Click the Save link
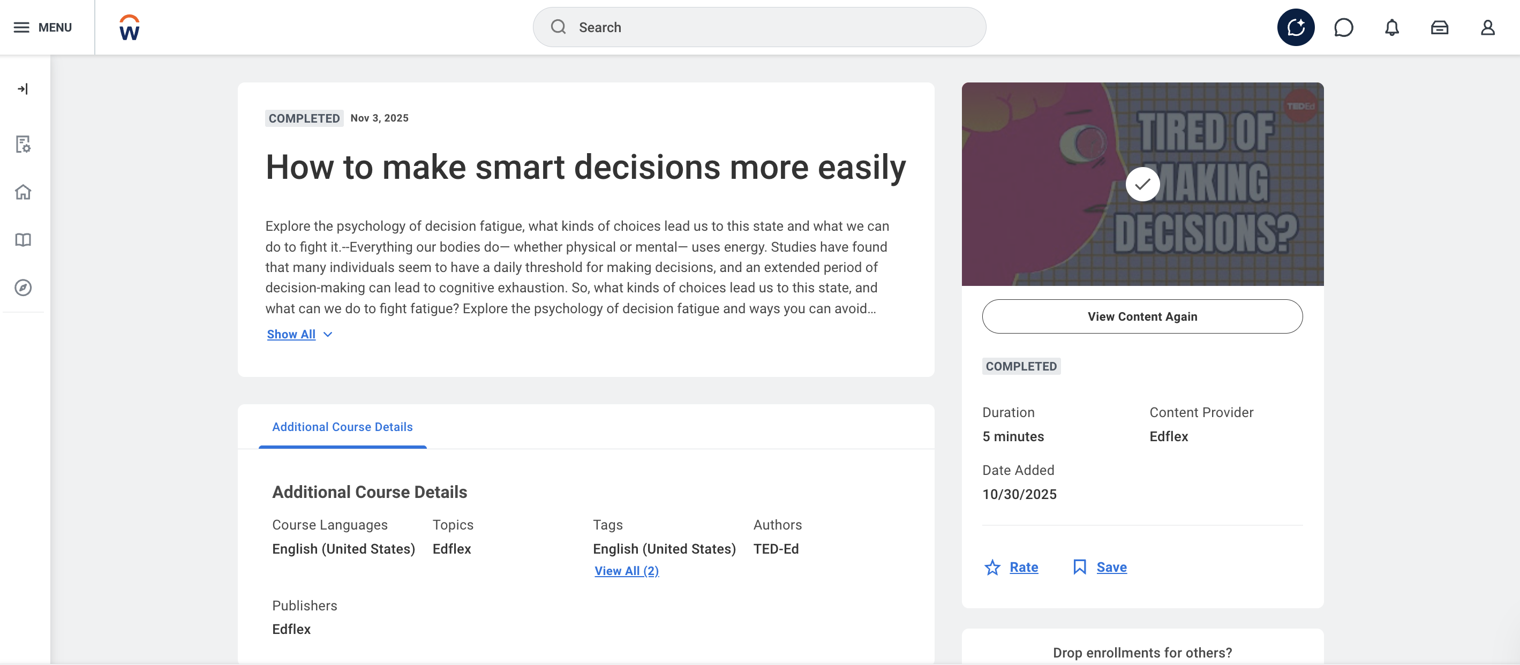This screenshot has width=1520, height=665. [x=1111, y=568]
